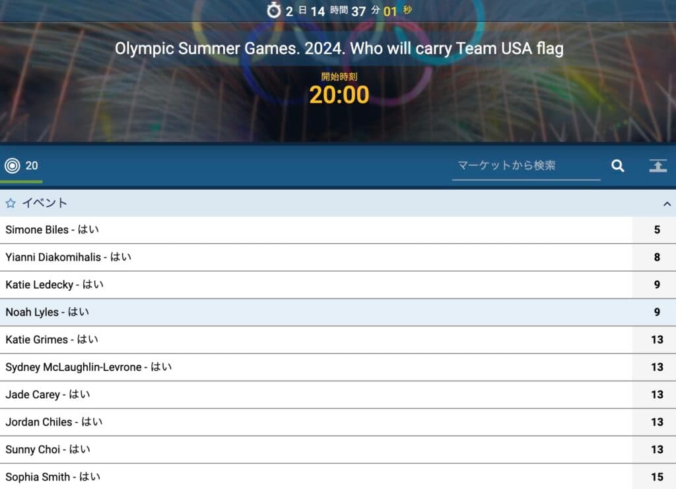Viewport: 676px width, 489px height.
Task: Click the 20:00 start time display
Action: [339, 94]
